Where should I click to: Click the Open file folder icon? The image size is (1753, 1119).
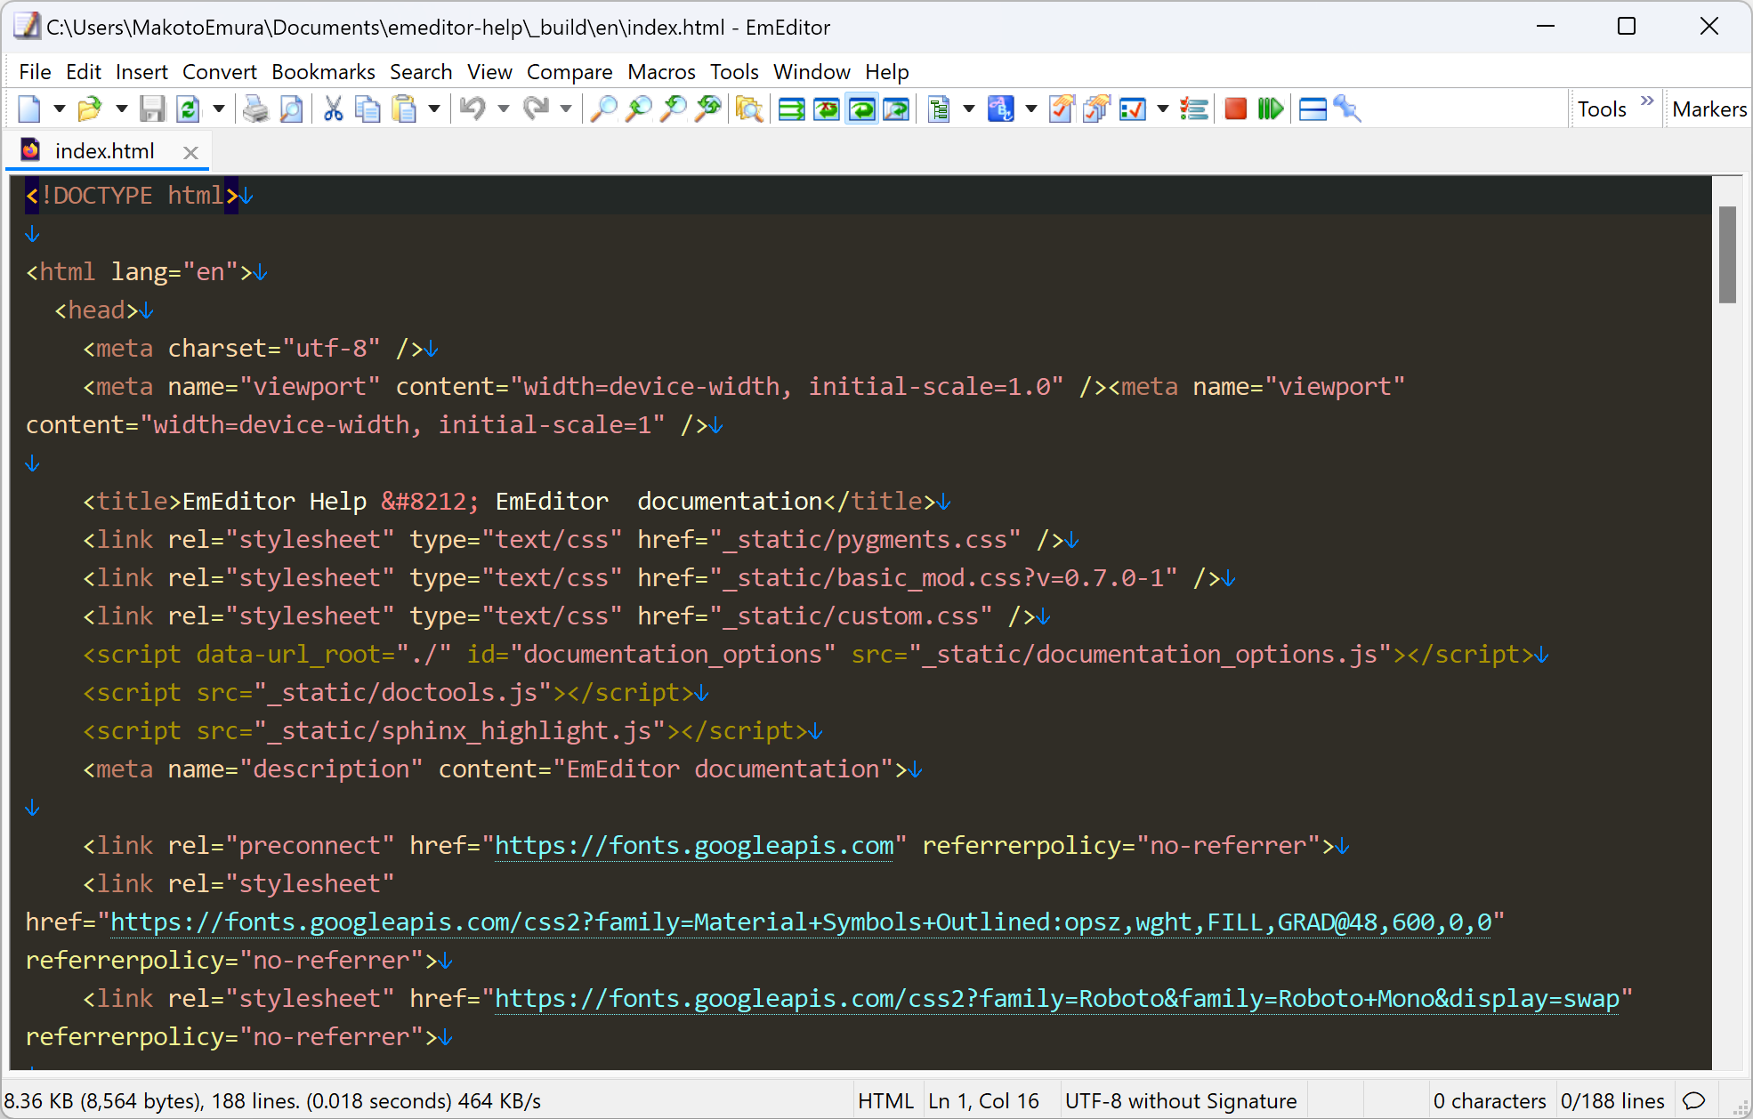pos(90,109)
